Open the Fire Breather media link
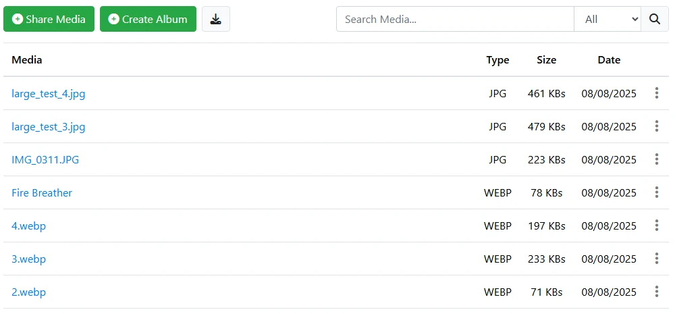Image resolution: width=675 pixels, height=316 pixels. click(42, 193)
